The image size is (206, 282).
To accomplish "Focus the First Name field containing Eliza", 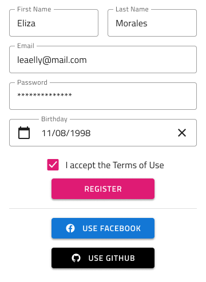I will pos(54,23).
